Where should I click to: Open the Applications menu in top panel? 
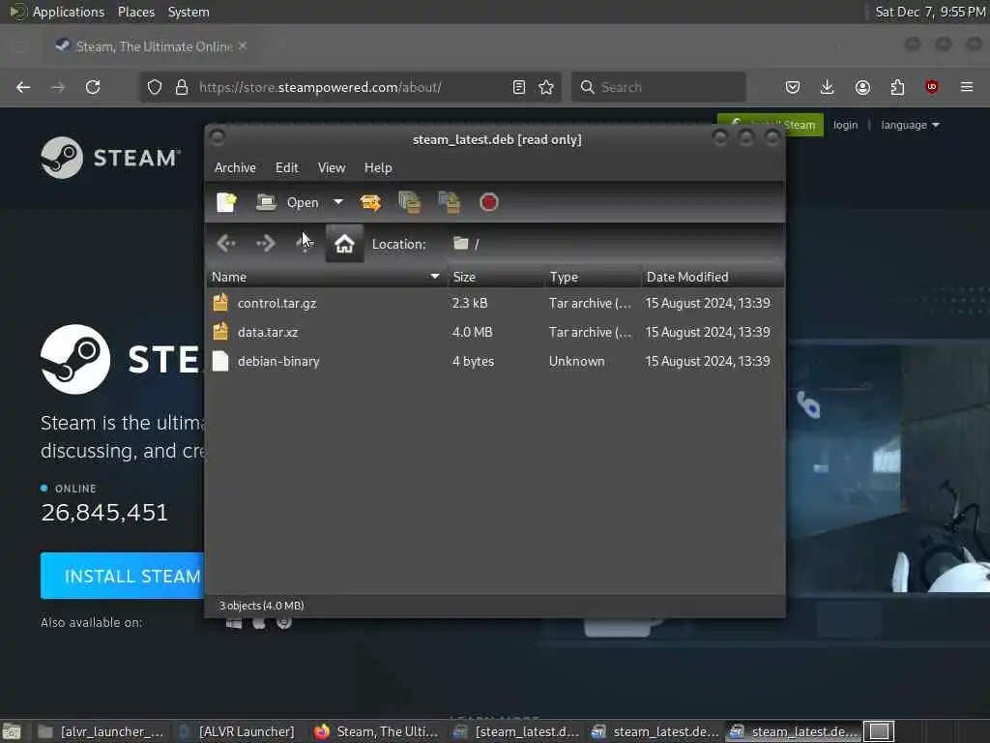coord(69,12)
